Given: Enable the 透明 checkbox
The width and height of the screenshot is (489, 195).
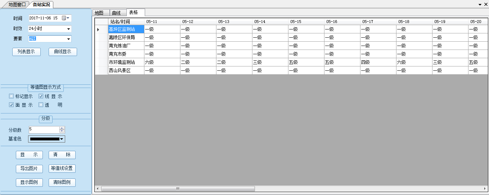Looking at the screenshot, I should pos(41,105).
